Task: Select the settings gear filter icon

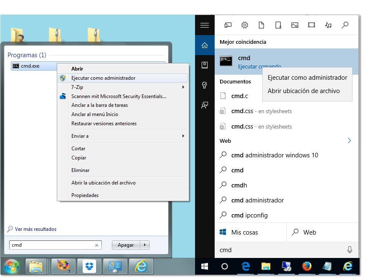Action: point(245,25)
